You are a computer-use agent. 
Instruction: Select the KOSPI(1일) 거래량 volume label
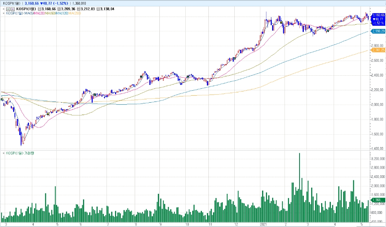(19, 153)
